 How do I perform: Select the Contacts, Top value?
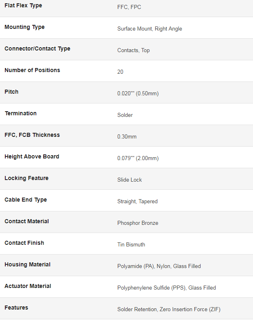click(x=134, y=51)
